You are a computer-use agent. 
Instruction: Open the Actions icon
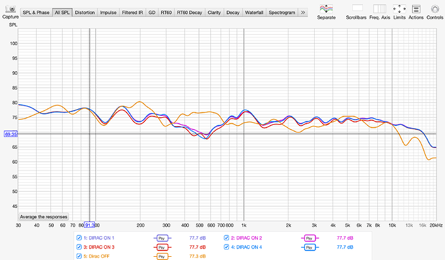416,9
